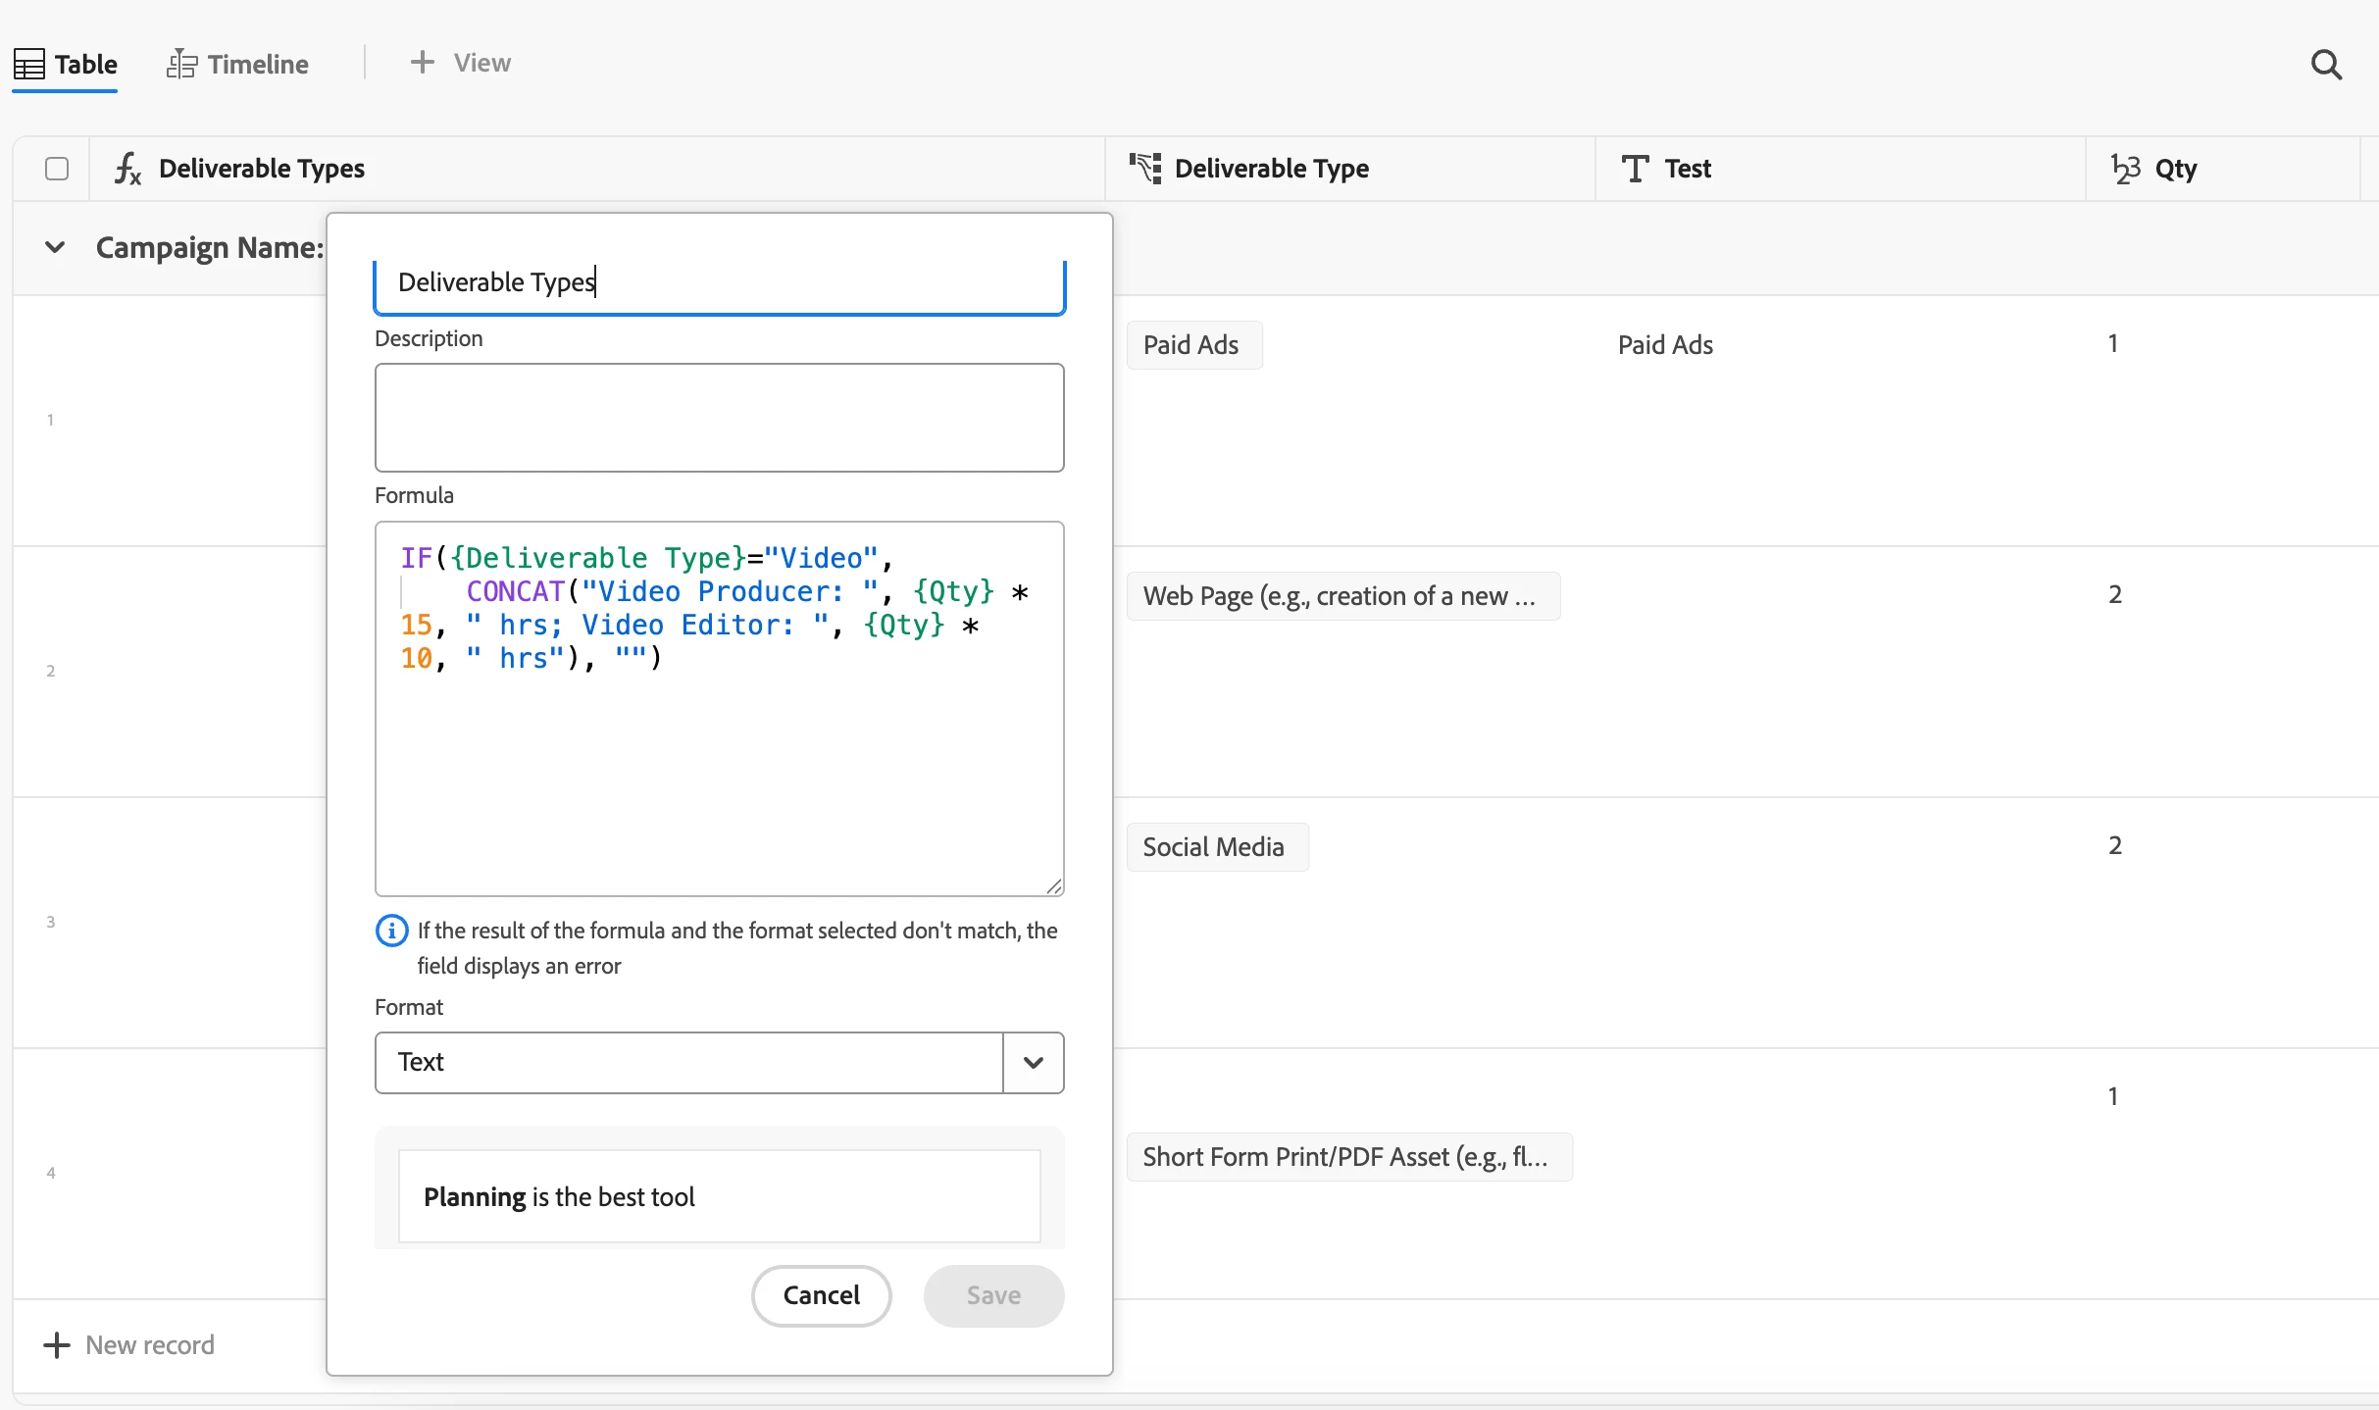Check the select-all checkbox in table header
The width and height of the screenshot is (2379, 1410).
(57, 169)
